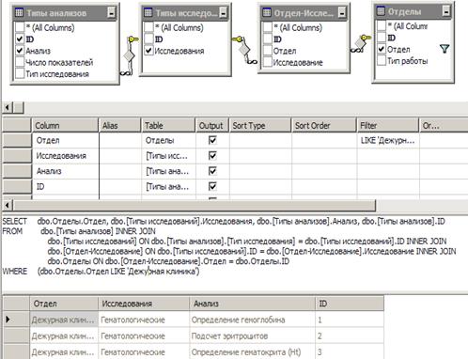The image size is (468, 359).
Task: Click table icon in Отделы header
Action: (381, 11)
